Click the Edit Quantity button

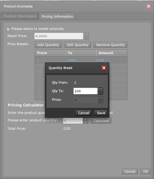(77, 45)
